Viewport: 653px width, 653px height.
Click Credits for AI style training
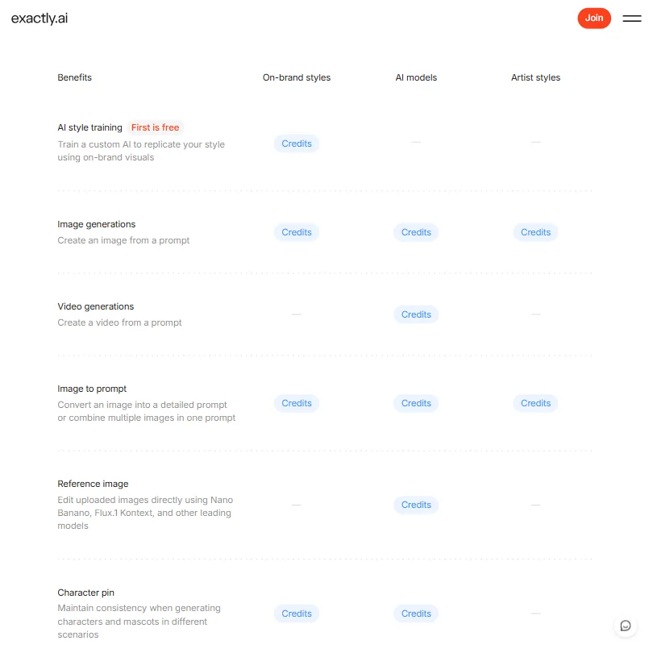[297, 143]
